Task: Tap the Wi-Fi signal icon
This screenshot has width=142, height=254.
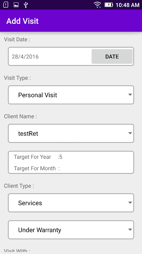Action: tap(97, 5)
